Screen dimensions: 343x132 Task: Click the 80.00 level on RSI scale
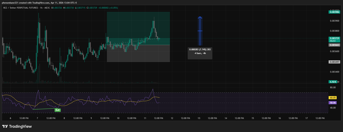[332, 88]
